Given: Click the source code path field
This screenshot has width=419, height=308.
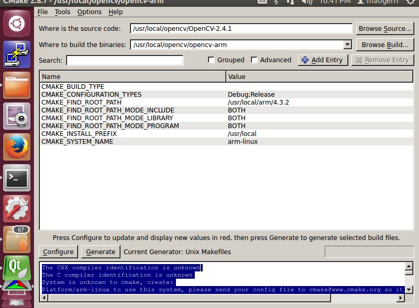Looking at the screenshot, I should pos(241,29).
